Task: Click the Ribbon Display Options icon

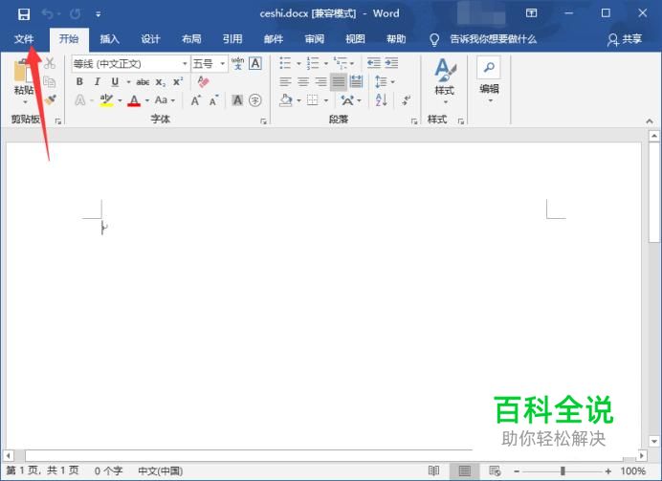Action: pos(532,13)
